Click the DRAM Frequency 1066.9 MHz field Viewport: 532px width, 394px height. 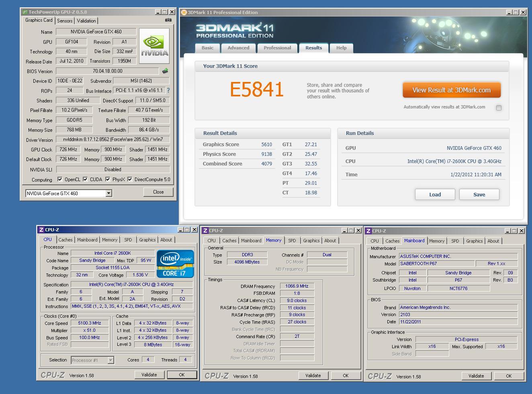point(297,286)
